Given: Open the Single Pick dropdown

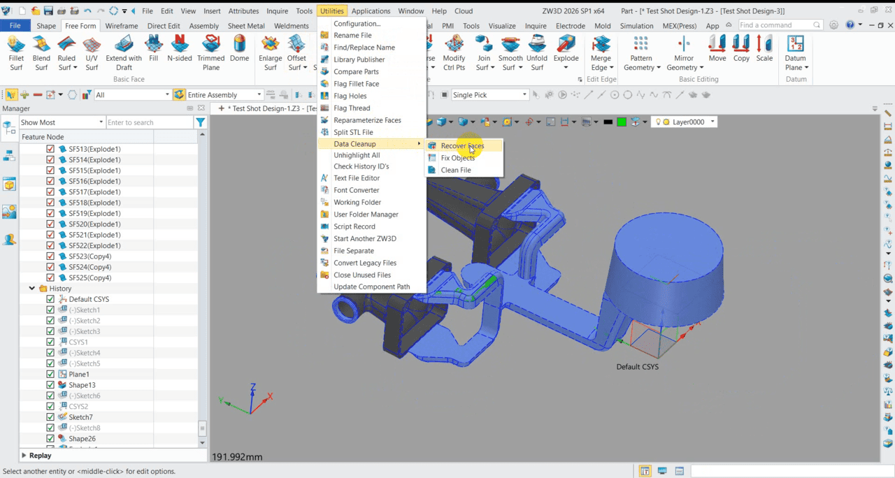Looking at the screenshot, I should (x=524, y=95).
